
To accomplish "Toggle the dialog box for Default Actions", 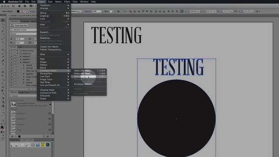I will tap(15, 51).
